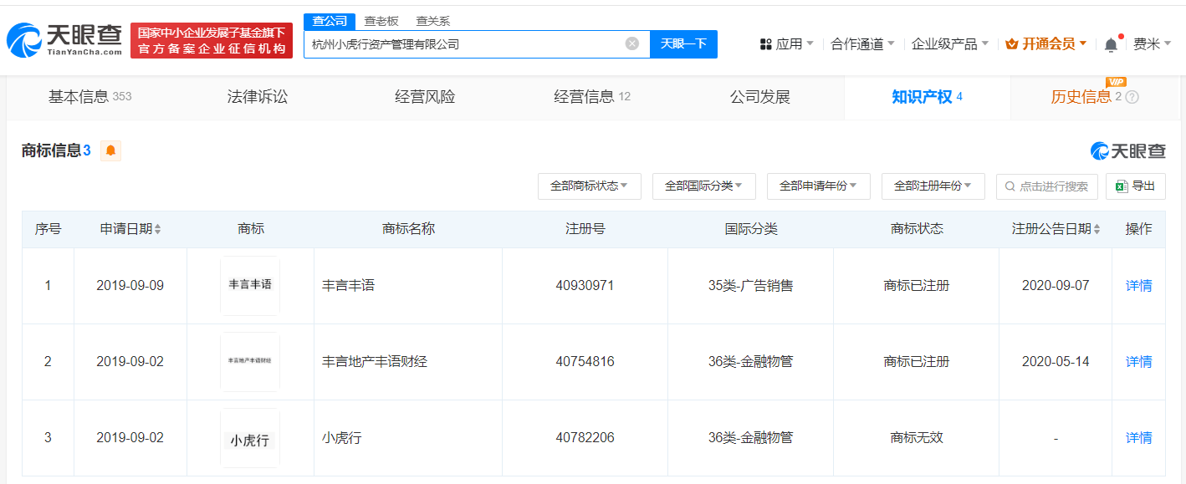Click the help question mark beside 历史信息
Image resolution: width=1186 pixels, height=484 pixels.
point(1132,97)
